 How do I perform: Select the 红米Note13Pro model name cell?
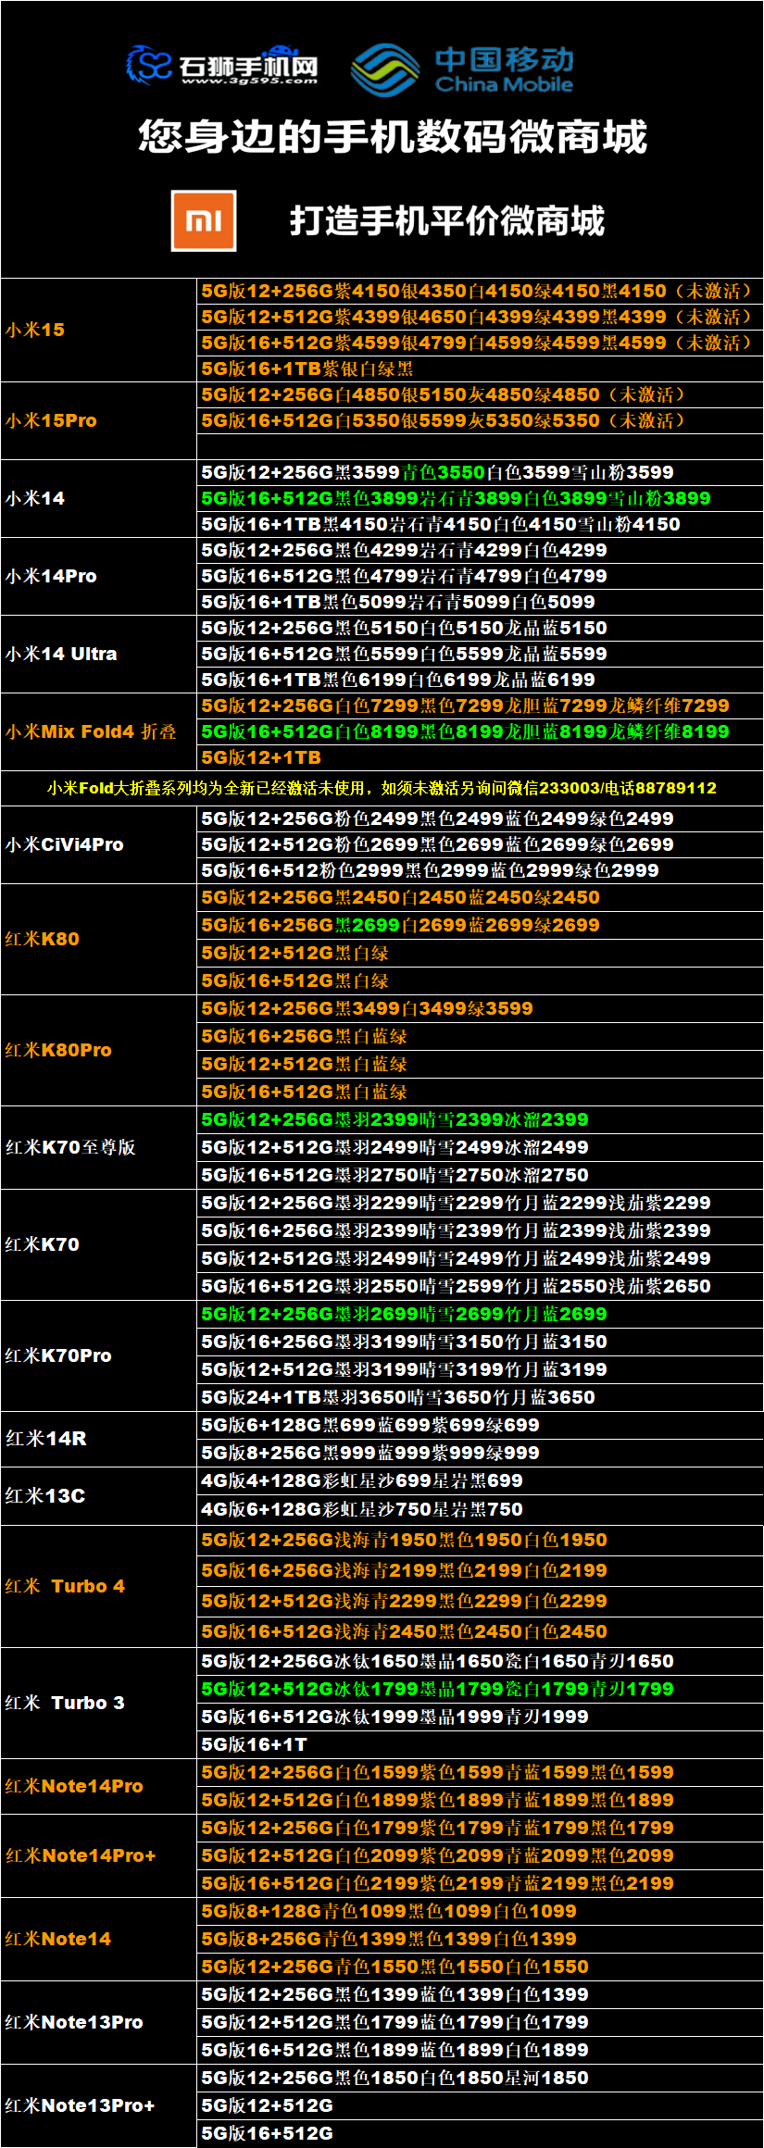pyautogui.click(x=99, y=2022)
